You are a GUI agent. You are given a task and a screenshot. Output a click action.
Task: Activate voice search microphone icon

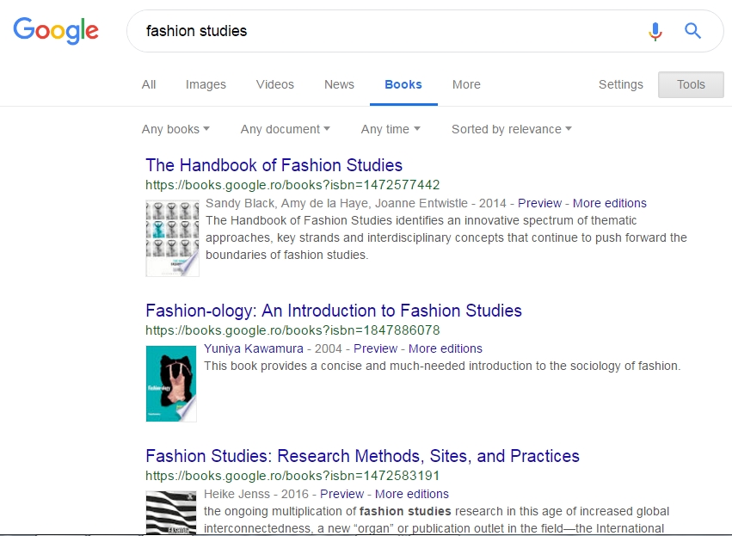pyautogui.click(x=655, y=32)
